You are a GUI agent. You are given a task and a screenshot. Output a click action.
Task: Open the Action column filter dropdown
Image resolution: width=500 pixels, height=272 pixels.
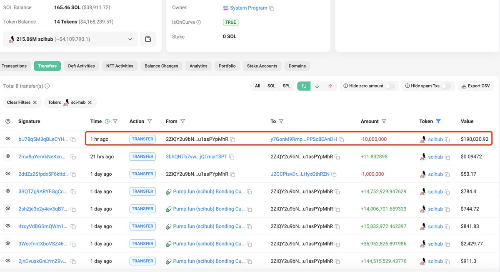[149, 121]
